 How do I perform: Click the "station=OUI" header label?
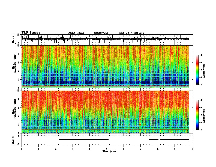101,33
